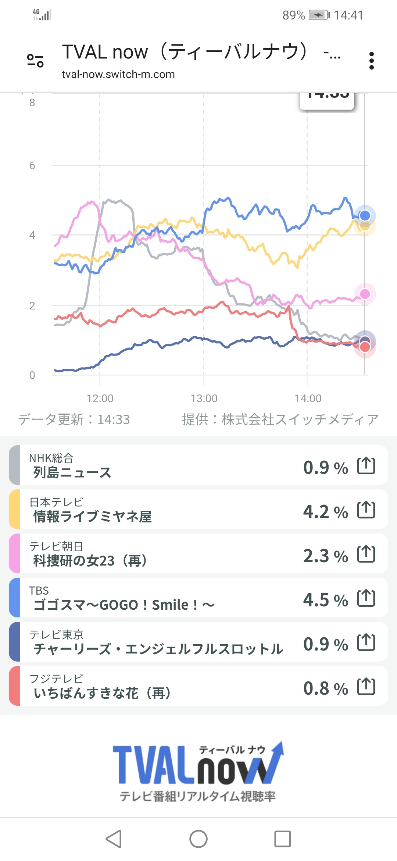Viewport: 397px width, 861px height.
Task: Tap the tval-now.switch-m.com URL text
Action: tap(118, 74)
